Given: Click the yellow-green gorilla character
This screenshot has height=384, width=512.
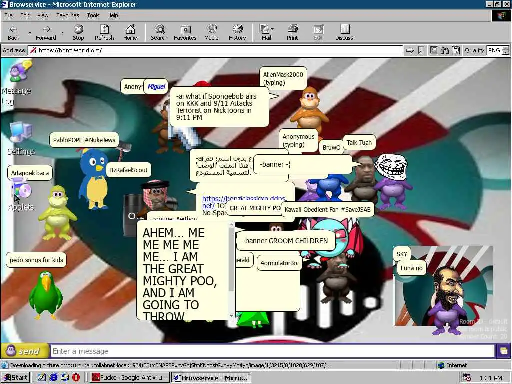Looking at the screenshot, I should pos(57,212).
